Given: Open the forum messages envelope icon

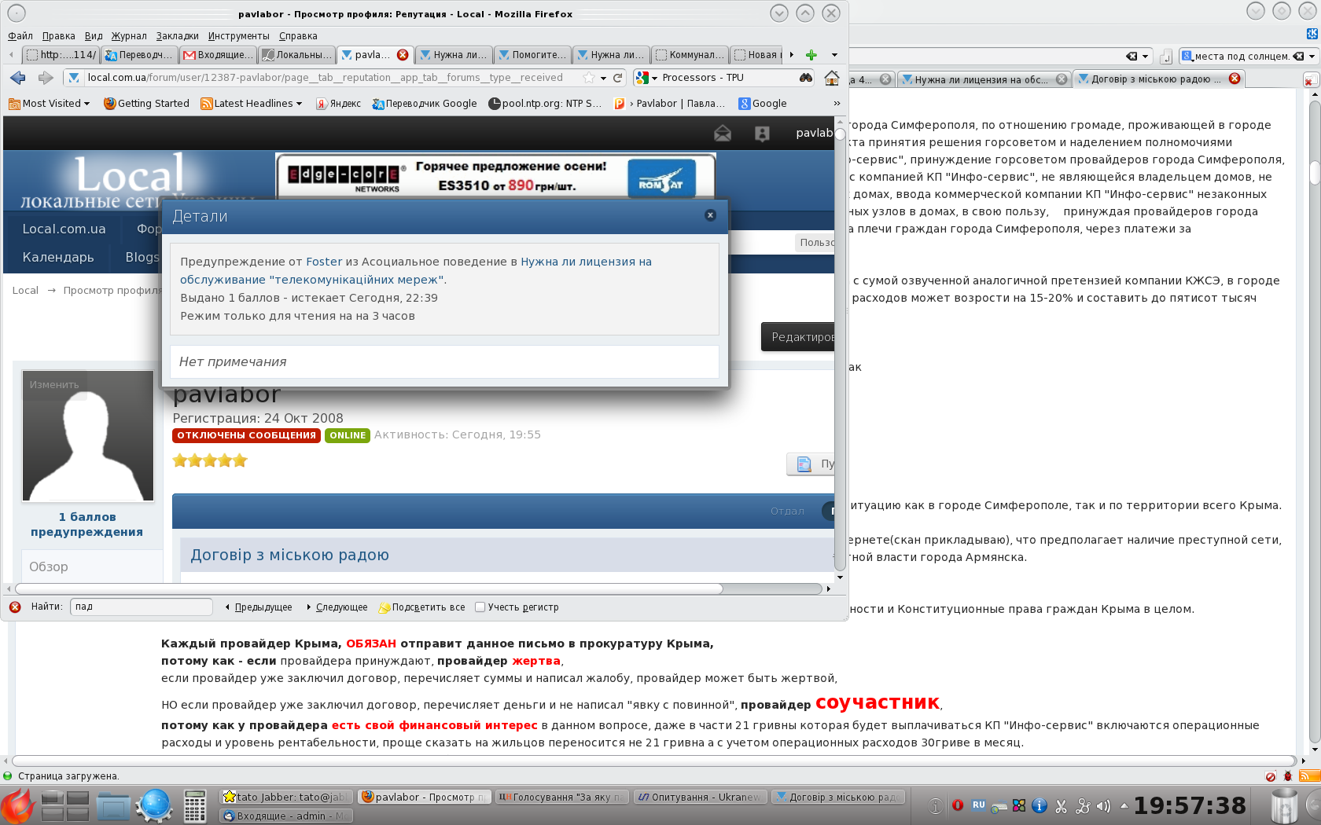Looking at the screenshot, I should pos(723,134).
